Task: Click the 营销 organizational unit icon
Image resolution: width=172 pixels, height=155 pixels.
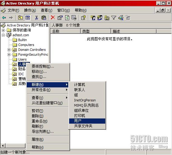Action: [x=15, y=79]
